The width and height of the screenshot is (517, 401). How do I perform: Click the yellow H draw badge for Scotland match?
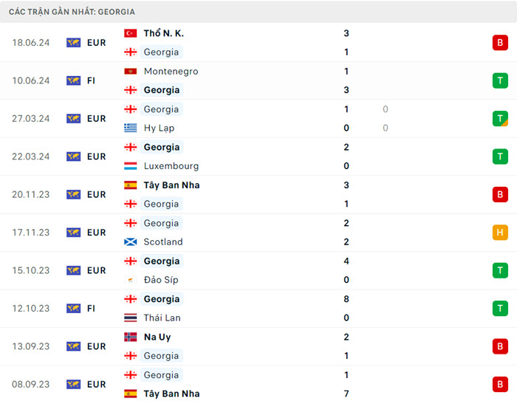tap(500, 233)
